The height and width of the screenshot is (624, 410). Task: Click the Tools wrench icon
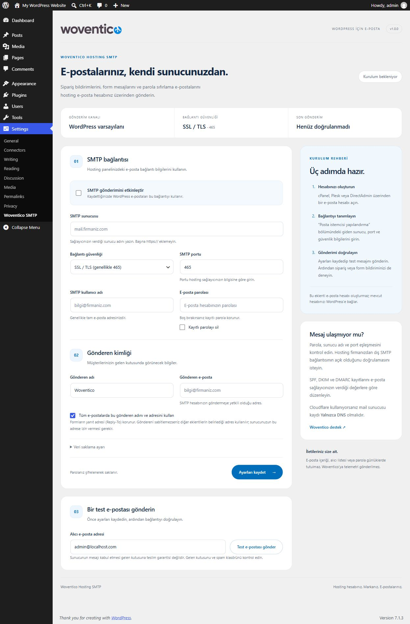6,117
